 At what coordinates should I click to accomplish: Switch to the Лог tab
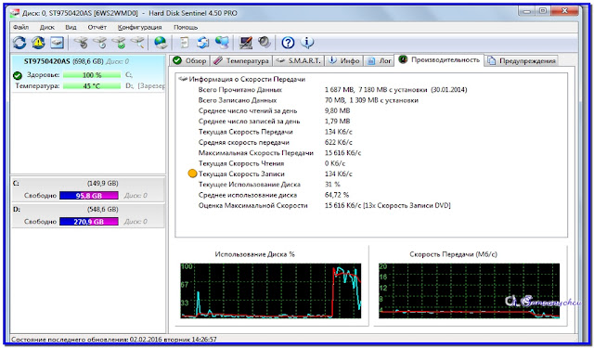click(380, 60)
